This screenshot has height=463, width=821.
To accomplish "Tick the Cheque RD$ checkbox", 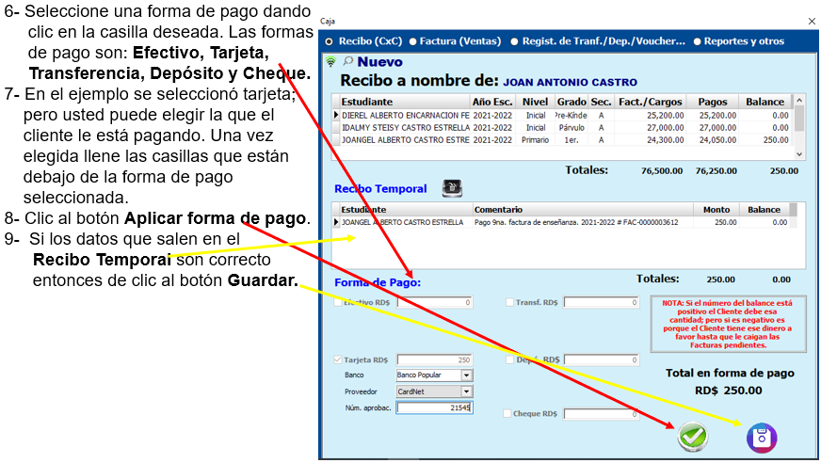I will pos(507,414).
